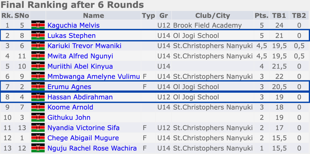The image size is (310, 154).
Task: Click the flag beside Nguju Rachel Rose Wachira
Action: click(x=38, y=148)
